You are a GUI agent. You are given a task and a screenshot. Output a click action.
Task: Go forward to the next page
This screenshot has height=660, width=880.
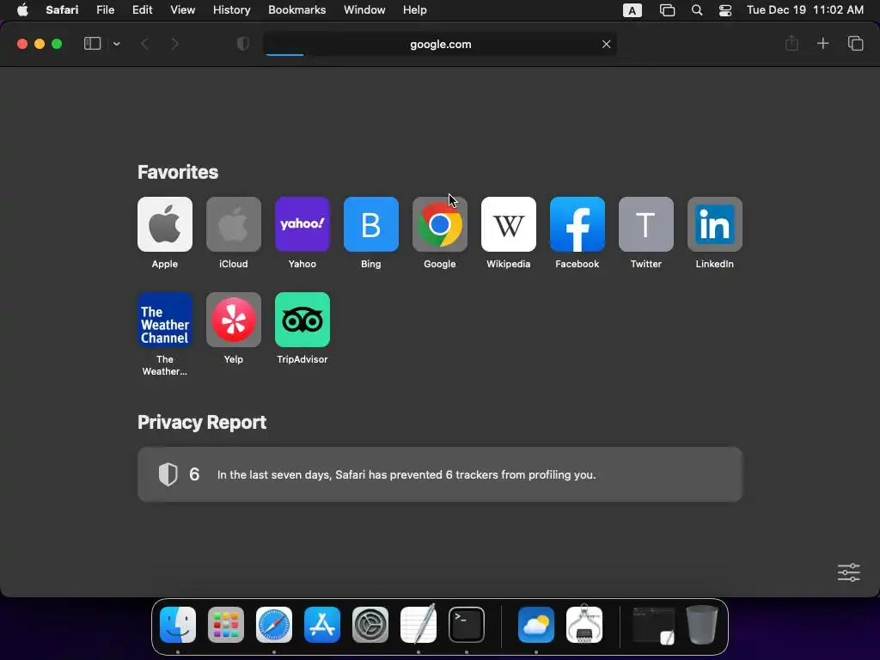pyautogui.click(x=174, y=44)
